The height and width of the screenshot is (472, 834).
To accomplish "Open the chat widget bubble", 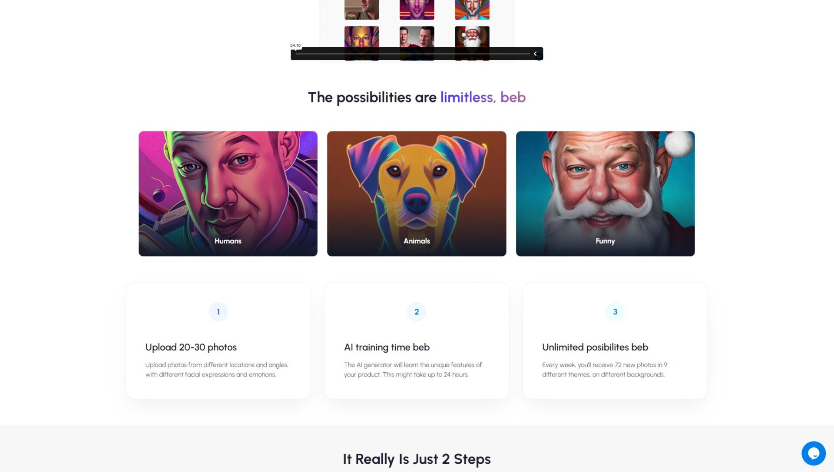I will 813,453.
